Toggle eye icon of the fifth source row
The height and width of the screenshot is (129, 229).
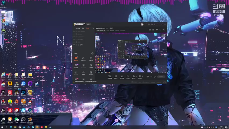[x=74, y=42]
